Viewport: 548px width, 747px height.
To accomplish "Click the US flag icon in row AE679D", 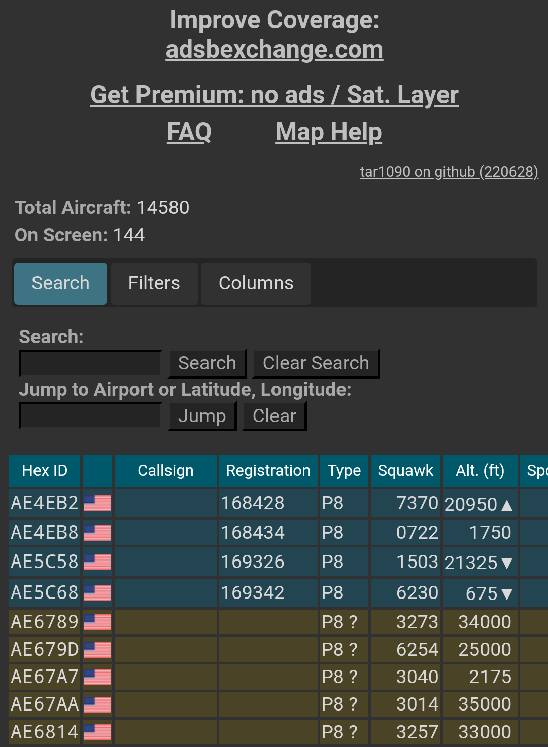I will [97, 649].
